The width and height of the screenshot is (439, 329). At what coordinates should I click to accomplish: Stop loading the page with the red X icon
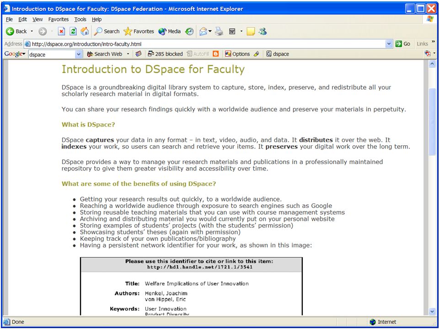tap(61, 32)
